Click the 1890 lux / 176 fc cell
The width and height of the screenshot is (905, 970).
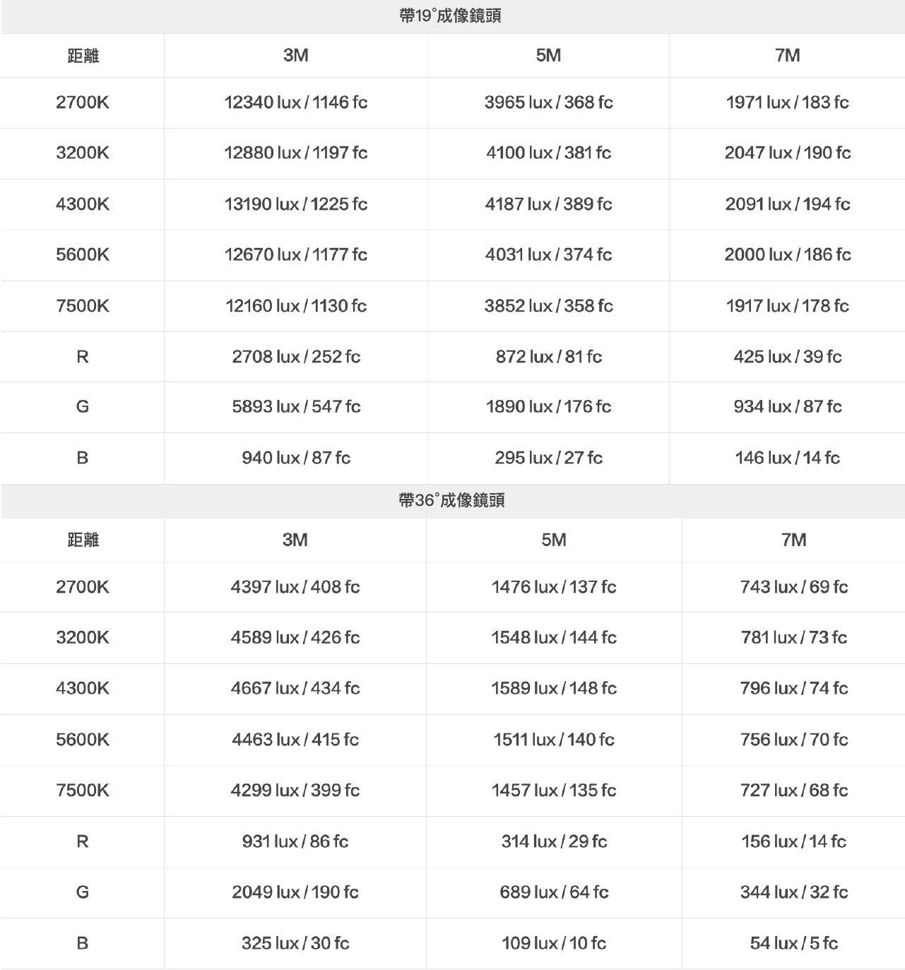pyautogui.click(x=548, y=407)
